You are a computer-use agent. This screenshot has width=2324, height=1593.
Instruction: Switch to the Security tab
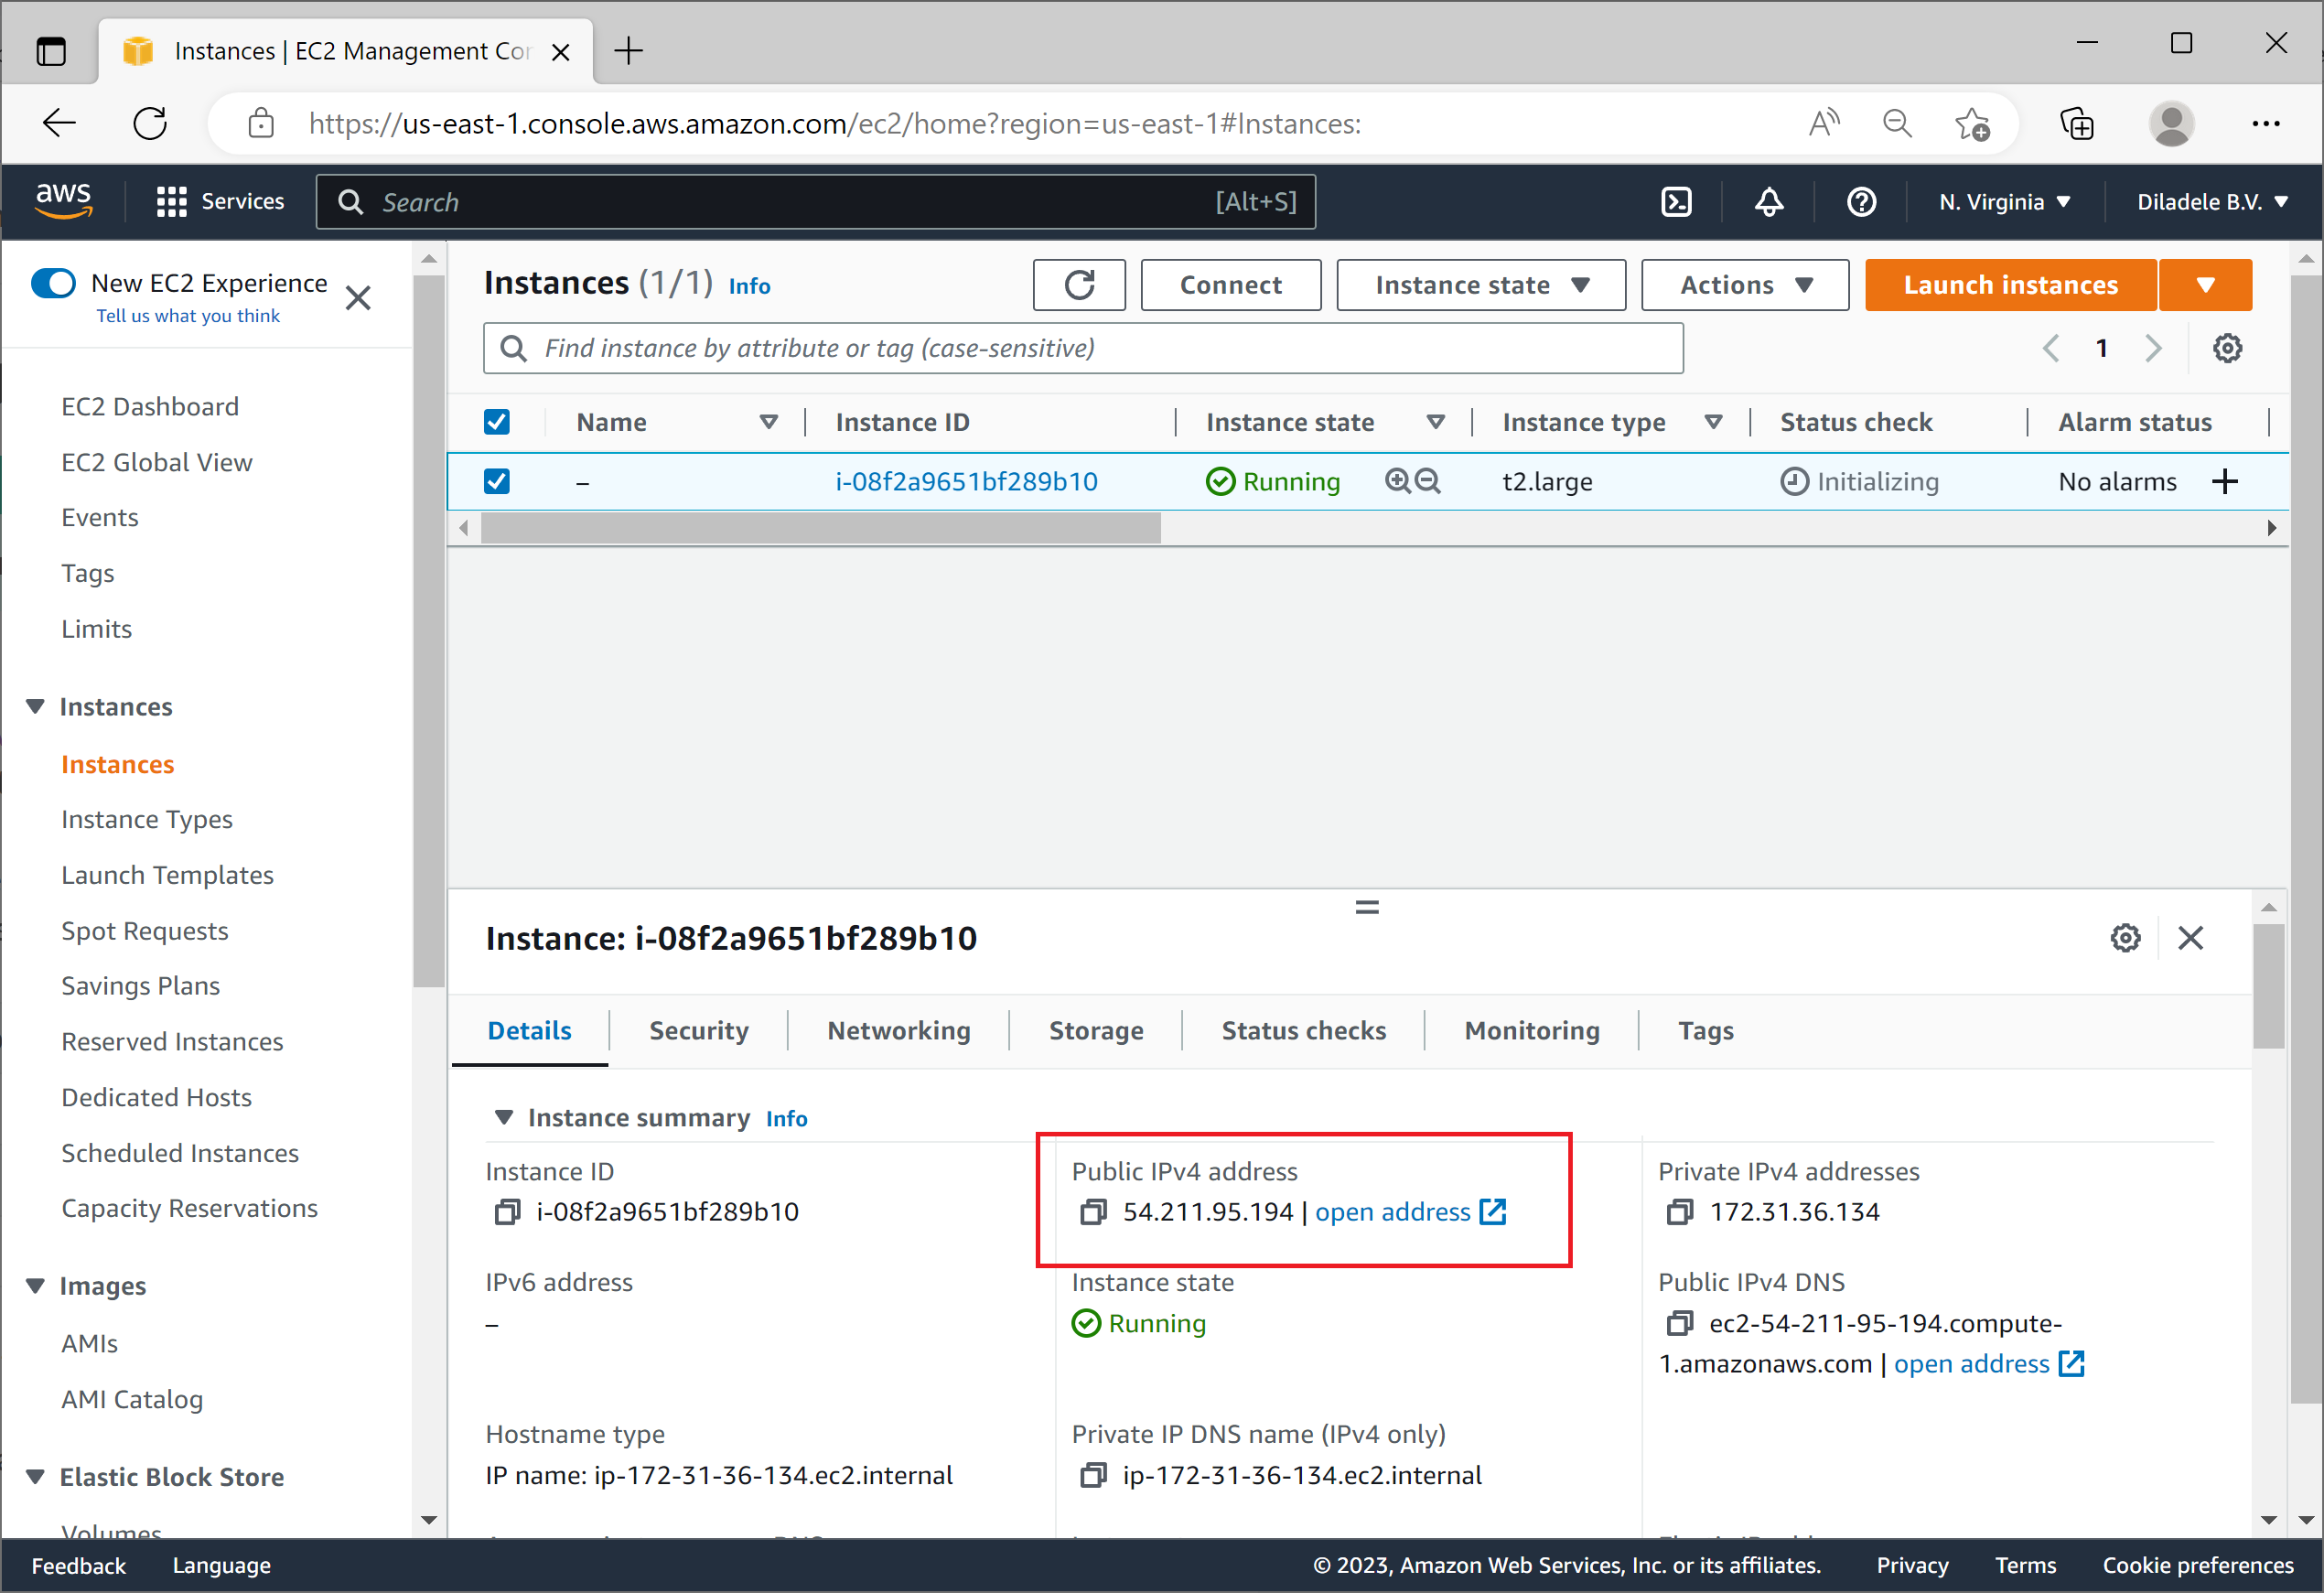point(698,1031)
